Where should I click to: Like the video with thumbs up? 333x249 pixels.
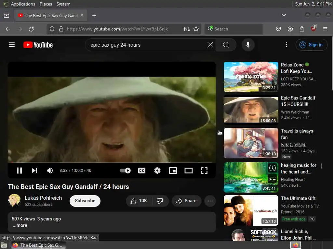pyautogui.click(x=139, y=201)
